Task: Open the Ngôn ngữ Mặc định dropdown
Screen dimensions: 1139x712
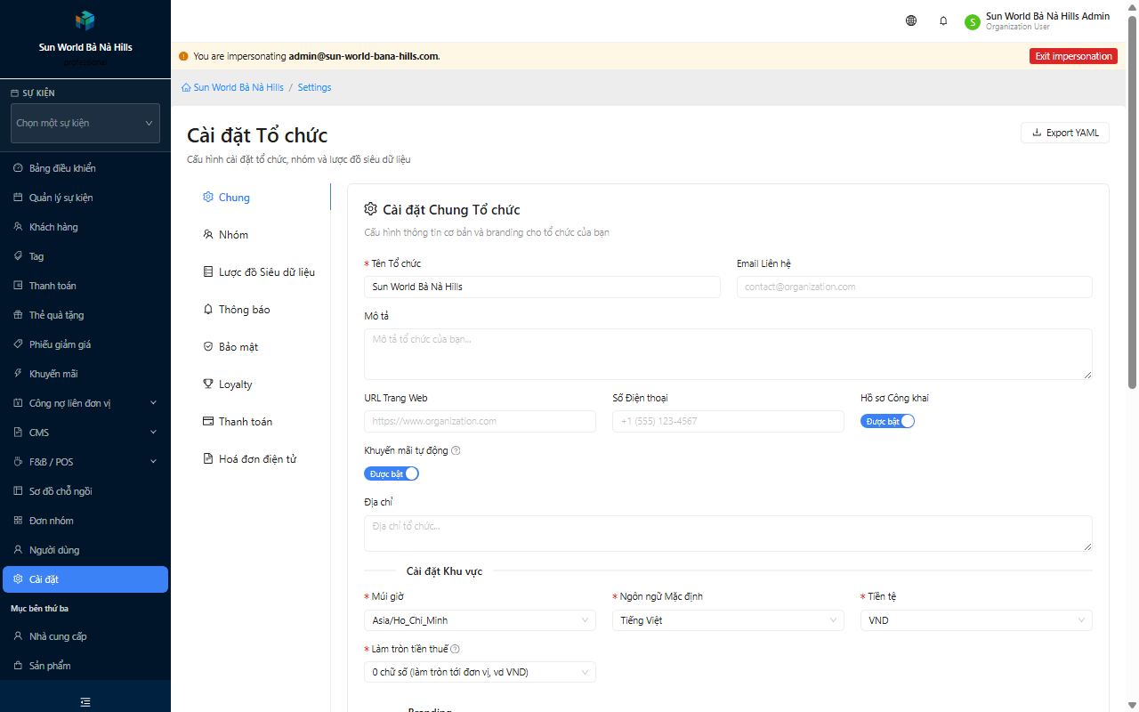Action: 728,620
